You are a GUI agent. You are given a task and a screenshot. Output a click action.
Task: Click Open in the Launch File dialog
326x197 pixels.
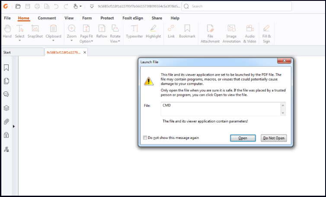pyautogui.click(x=243, y=138)
